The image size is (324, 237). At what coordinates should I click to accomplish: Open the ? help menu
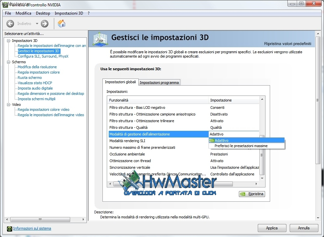88,13
